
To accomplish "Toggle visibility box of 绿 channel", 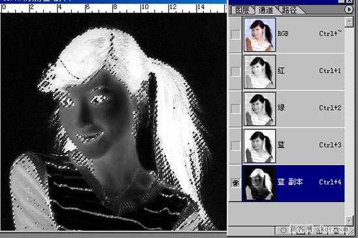I will tap(235, 109).
